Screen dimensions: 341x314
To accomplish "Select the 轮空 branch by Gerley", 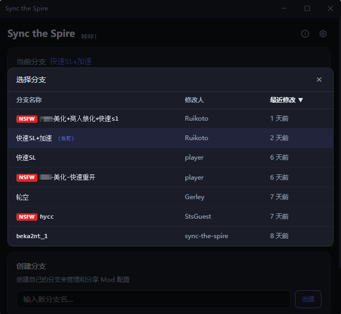I will click(x=23, y=197).
